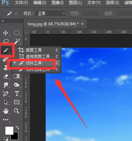The width and height of the screenshot is (132, 141).
Task: Select the Smudge tool
Action: (6, 85)
